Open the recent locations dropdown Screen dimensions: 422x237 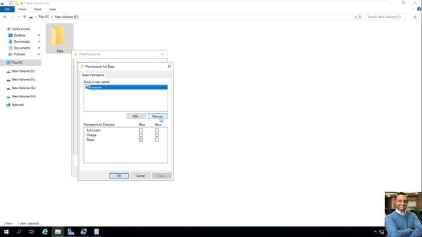click(19, 17)
